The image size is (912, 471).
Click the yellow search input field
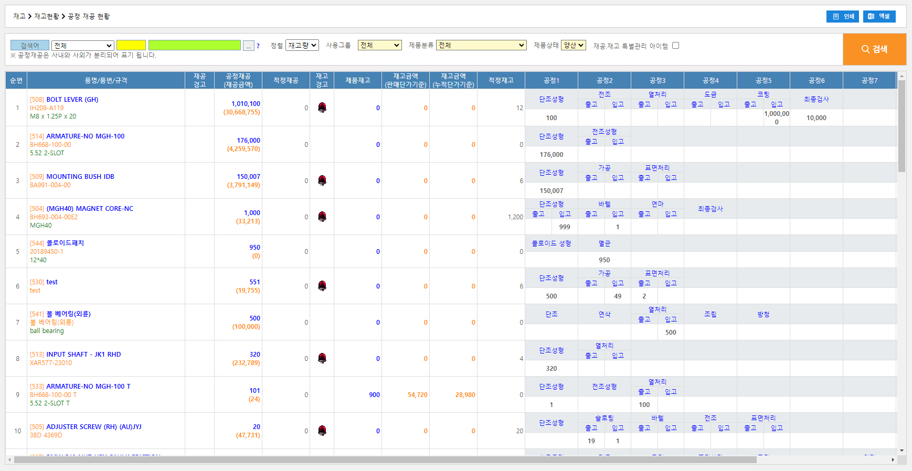tap(131, 46)
